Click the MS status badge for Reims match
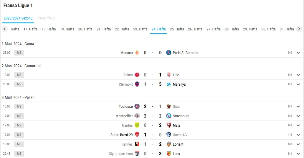This screenshot has width=304, height=158. click(19, 75)
